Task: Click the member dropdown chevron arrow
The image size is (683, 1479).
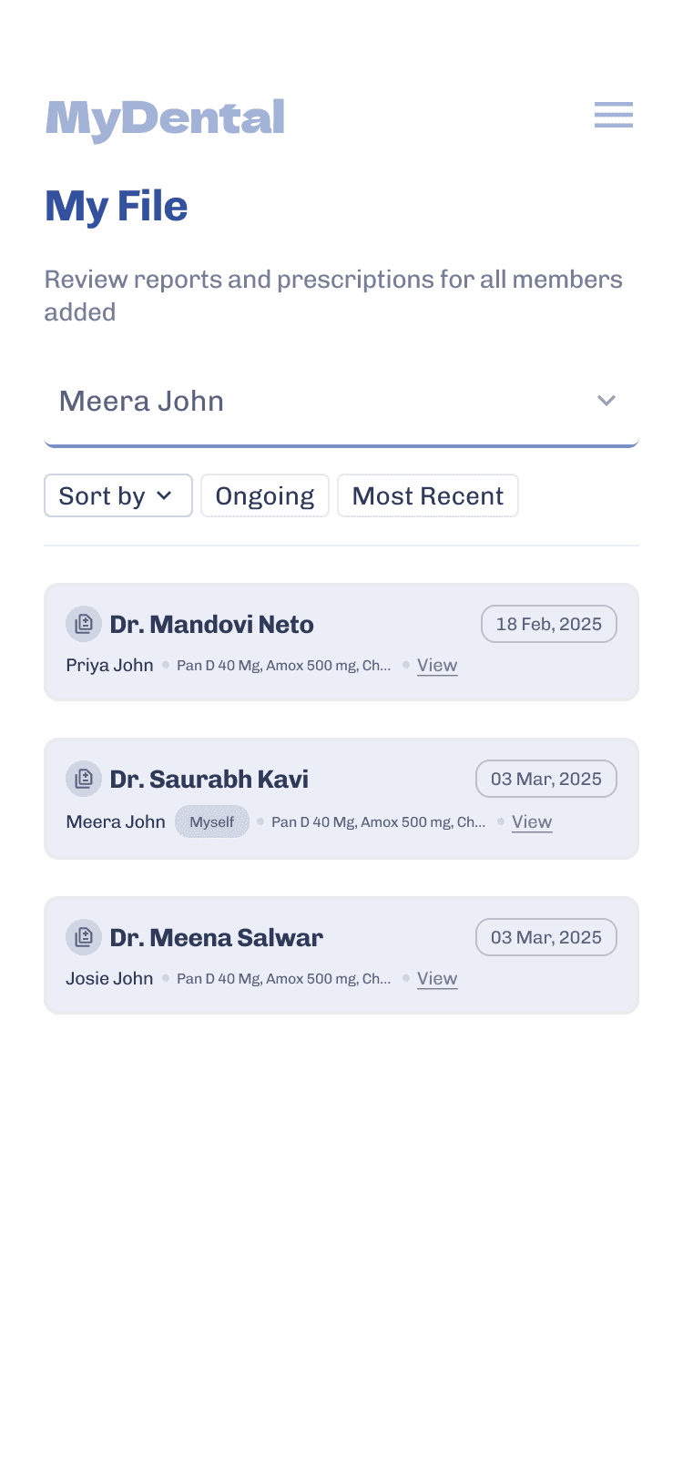Action: click(607, 401)
